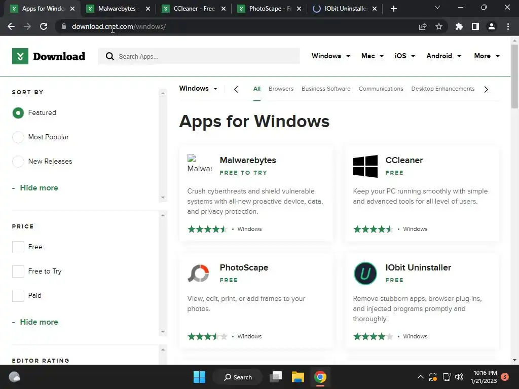Expand the Android navigation dropdown
This screenshot has height=389, width=519.
[x=444, y=56]
